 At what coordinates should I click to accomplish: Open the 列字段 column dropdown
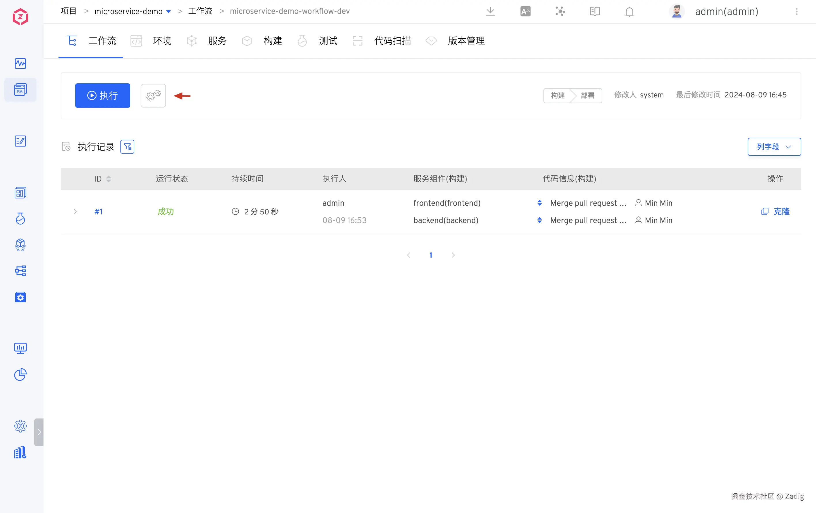(x=774, y=147)
